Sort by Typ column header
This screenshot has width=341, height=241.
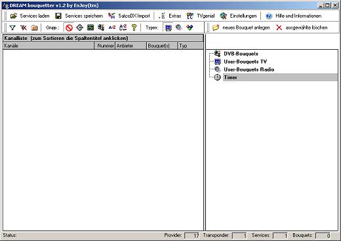pyautogui.click(x=191, y=46)
